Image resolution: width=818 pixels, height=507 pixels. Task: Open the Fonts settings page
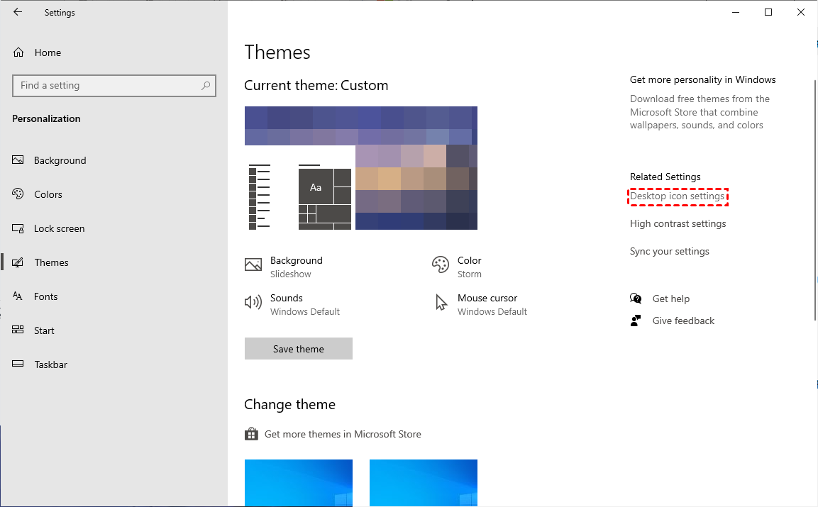(45, 296)
